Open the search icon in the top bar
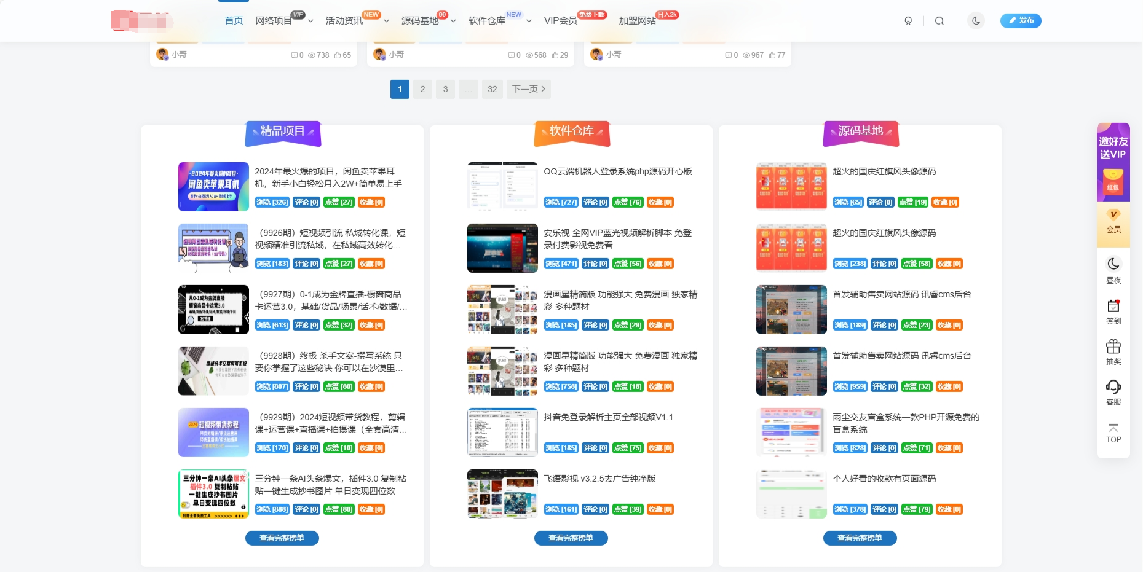This screenshot has height=572, width=1143. (939, 20)
